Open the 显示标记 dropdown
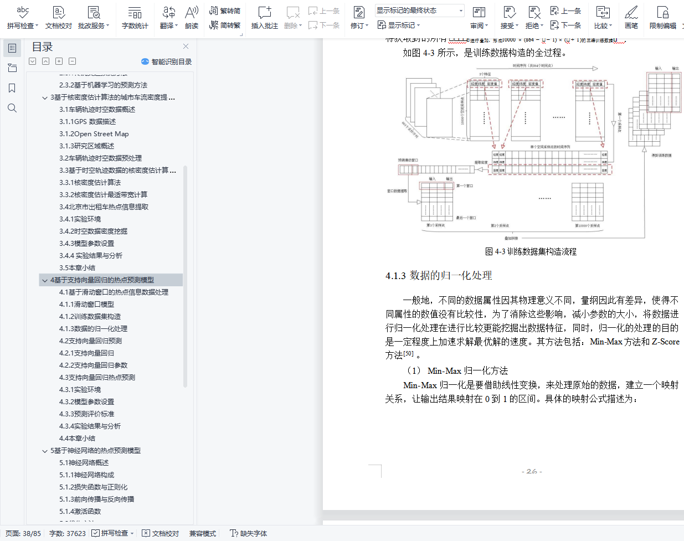684x541 pixels. tap(399, 25)
